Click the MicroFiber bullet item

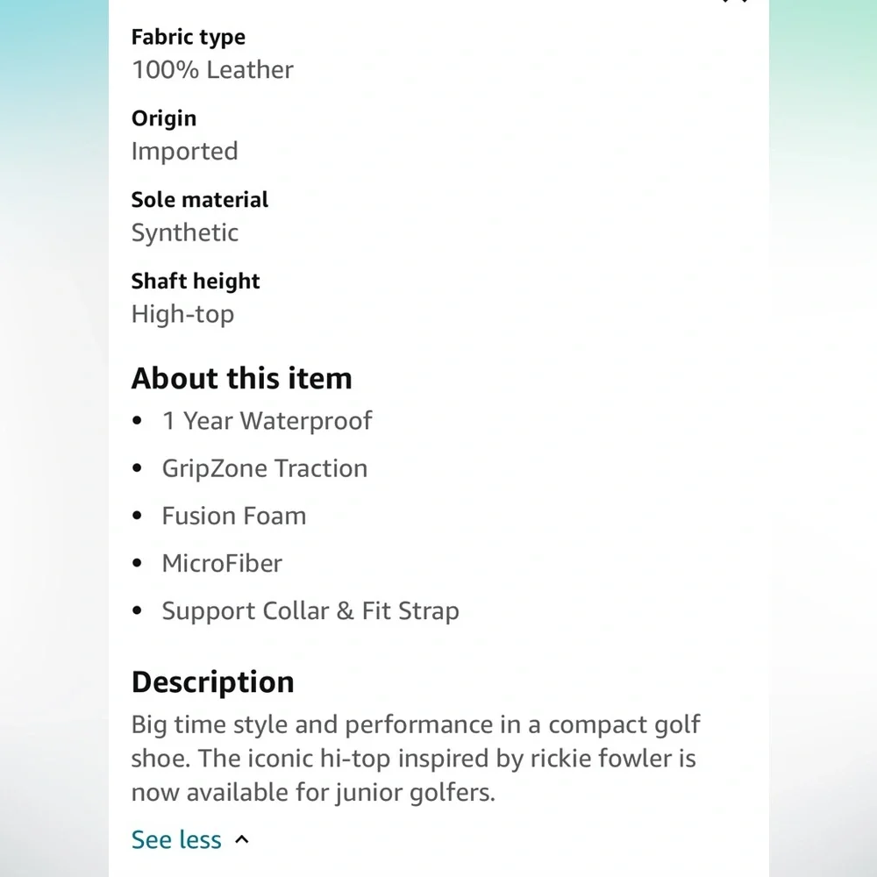click(222, 563)
